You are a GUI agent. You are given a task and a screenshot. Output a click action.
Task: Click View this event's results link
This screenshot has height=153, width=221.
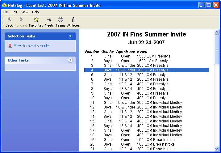(31, 46)
